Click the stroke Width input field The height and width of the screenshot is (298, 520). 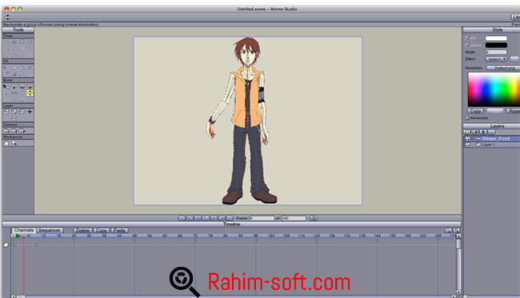(496, 52)
